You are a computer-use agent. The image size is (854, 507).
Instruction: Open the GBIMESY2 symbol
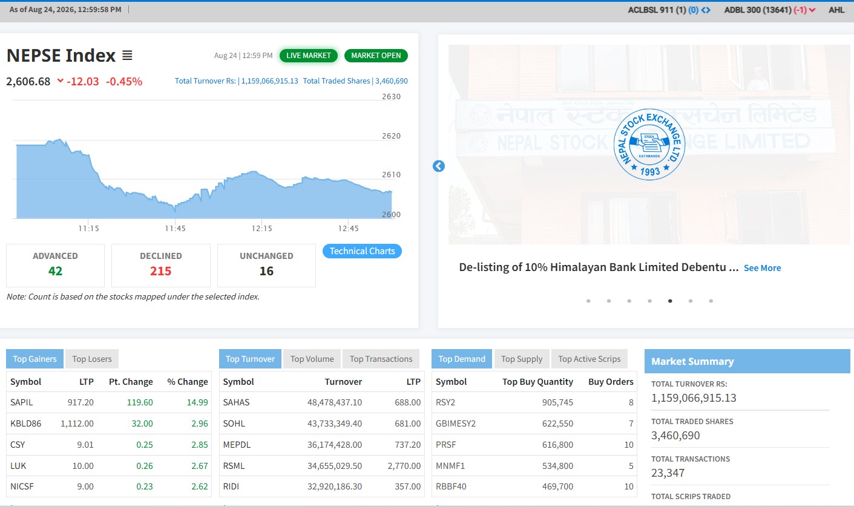point(456,424)
